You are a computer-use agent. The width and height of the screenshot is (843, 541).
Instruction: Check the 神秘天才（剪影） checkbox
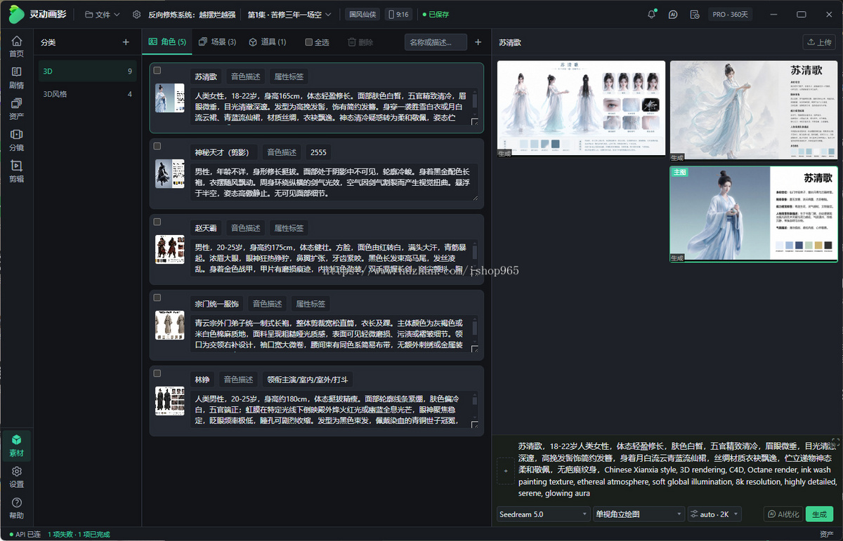click(x=157, y=146)
